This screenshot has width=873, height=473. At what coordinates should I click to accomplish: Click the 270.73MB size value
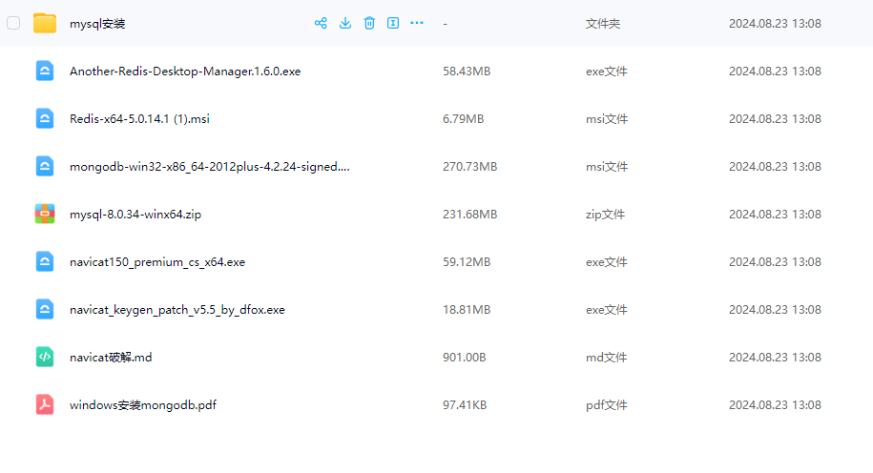470,166
